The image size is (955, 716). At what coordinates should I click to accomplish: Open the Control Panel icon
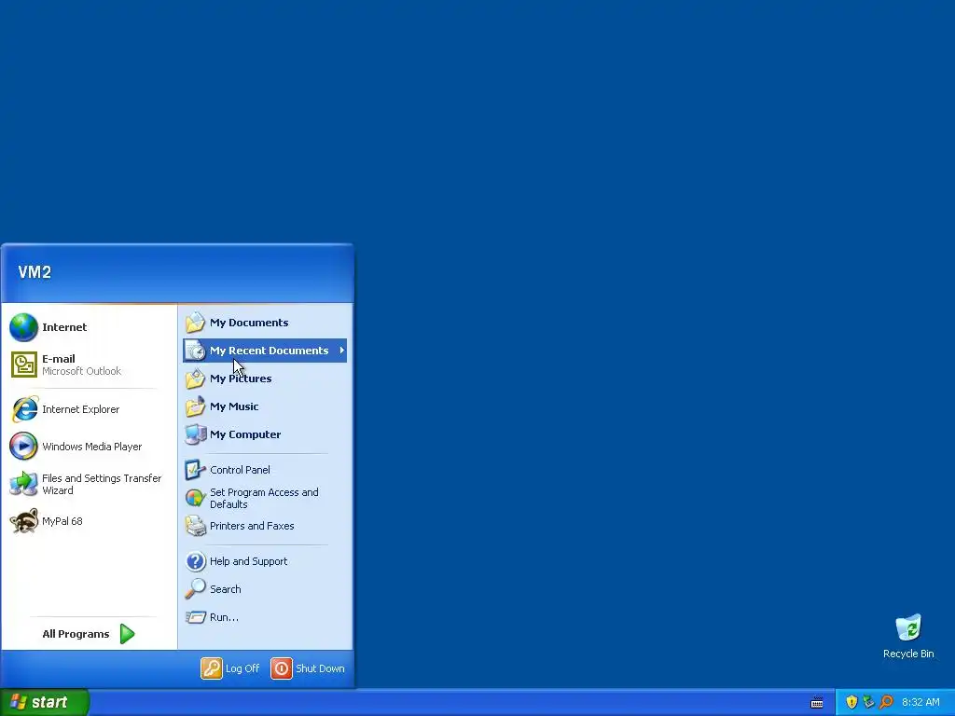pos(196,470)
